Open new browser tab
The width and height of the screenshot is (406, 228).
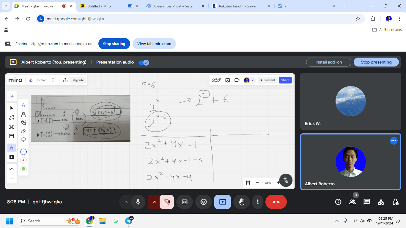pyautogui.click(x=345, y=6)
